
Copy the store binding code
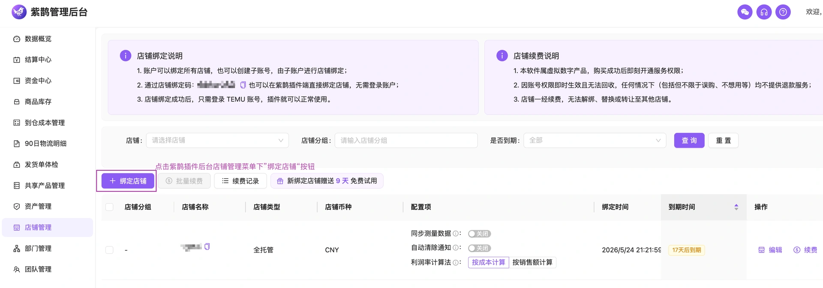click(243, 85)
